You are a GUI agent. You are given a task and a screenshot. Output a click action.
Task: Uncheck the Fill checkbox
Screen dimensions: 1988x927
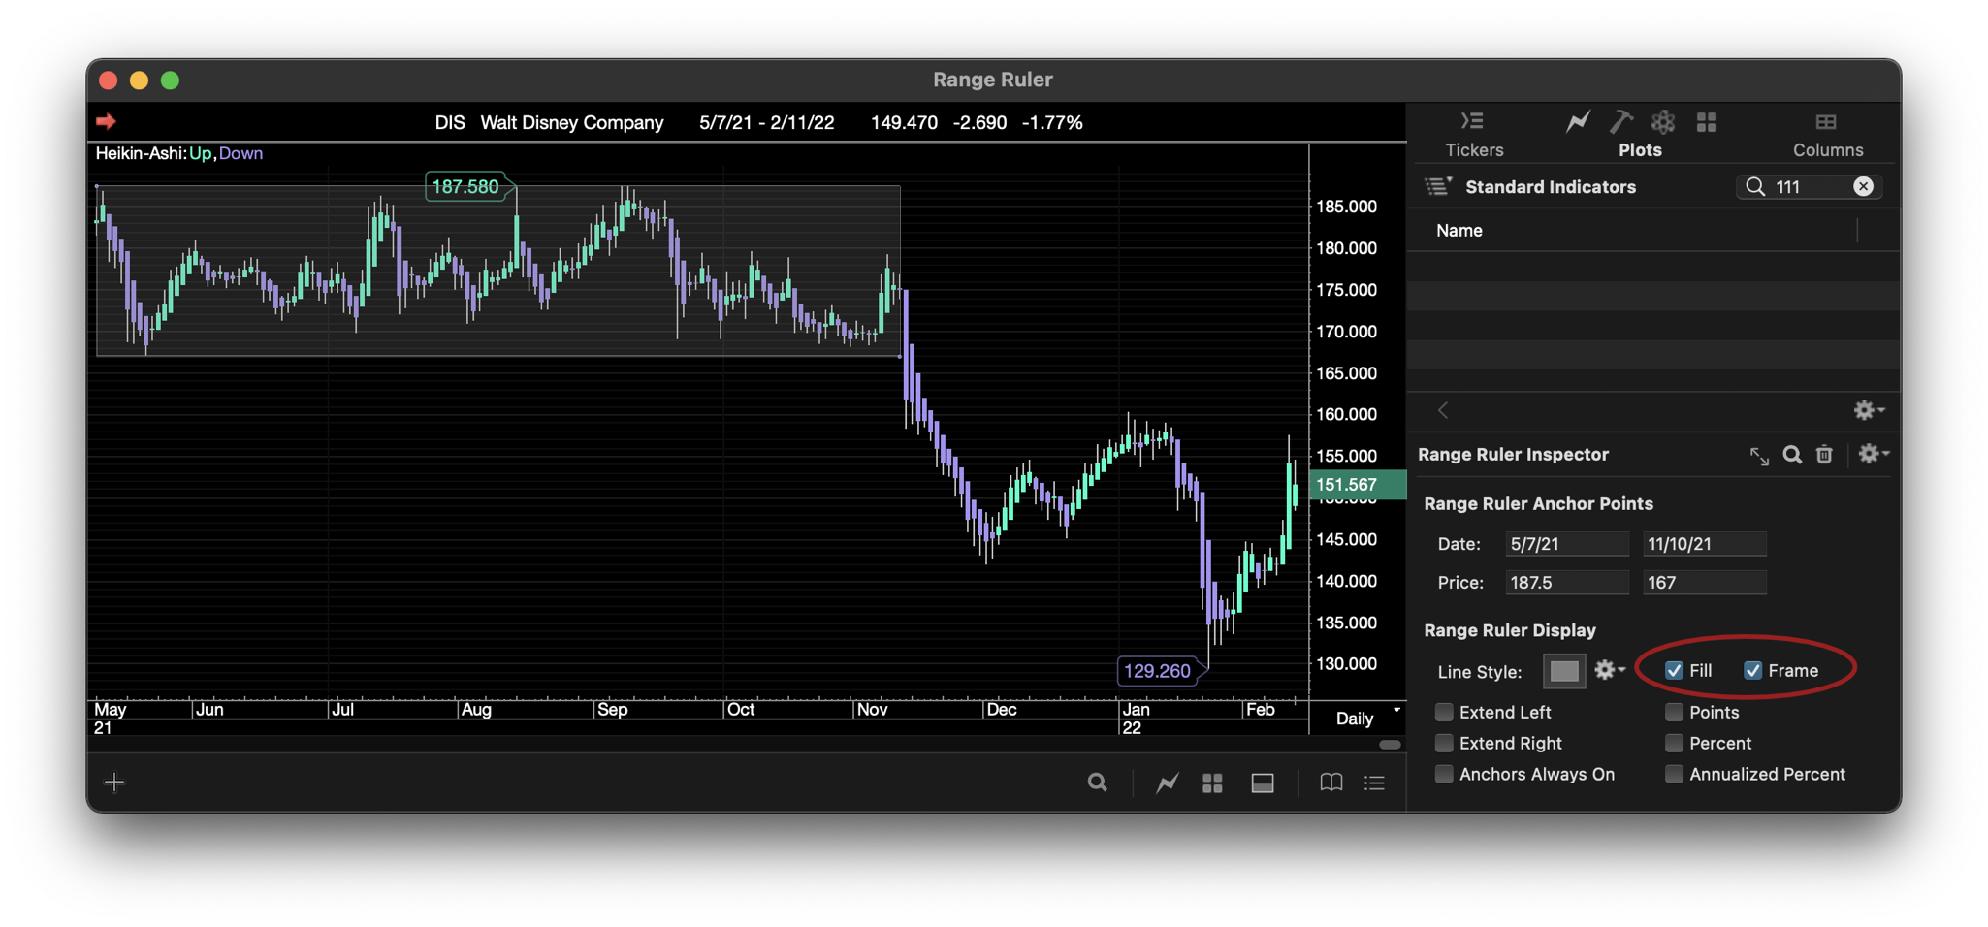(1674, 670)
